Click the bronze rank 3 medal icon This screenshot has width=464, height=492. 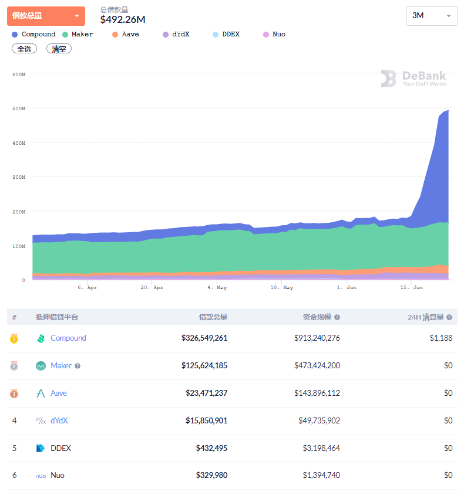(x=14, y=393)
